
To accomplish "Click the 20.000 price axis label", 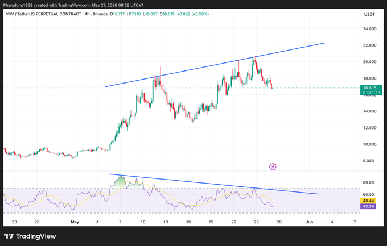I will click(x=369, y=62).
